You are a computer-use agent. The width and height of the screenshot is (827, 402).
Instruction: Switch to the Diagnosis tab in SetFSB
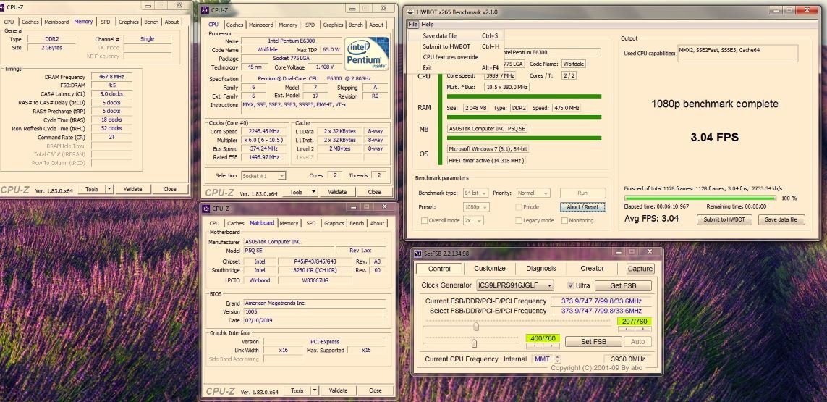tap(540, 268)
